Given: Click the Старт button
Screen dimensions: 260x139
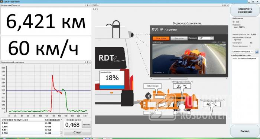Looking at the screenshot, I should (77, 132).
